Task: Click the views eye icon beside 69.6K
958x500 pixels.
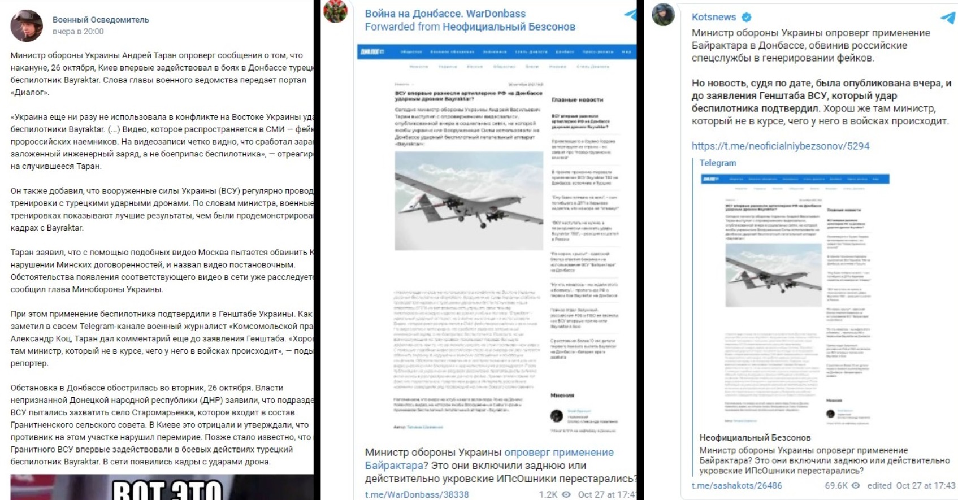Action: point(856,485)
